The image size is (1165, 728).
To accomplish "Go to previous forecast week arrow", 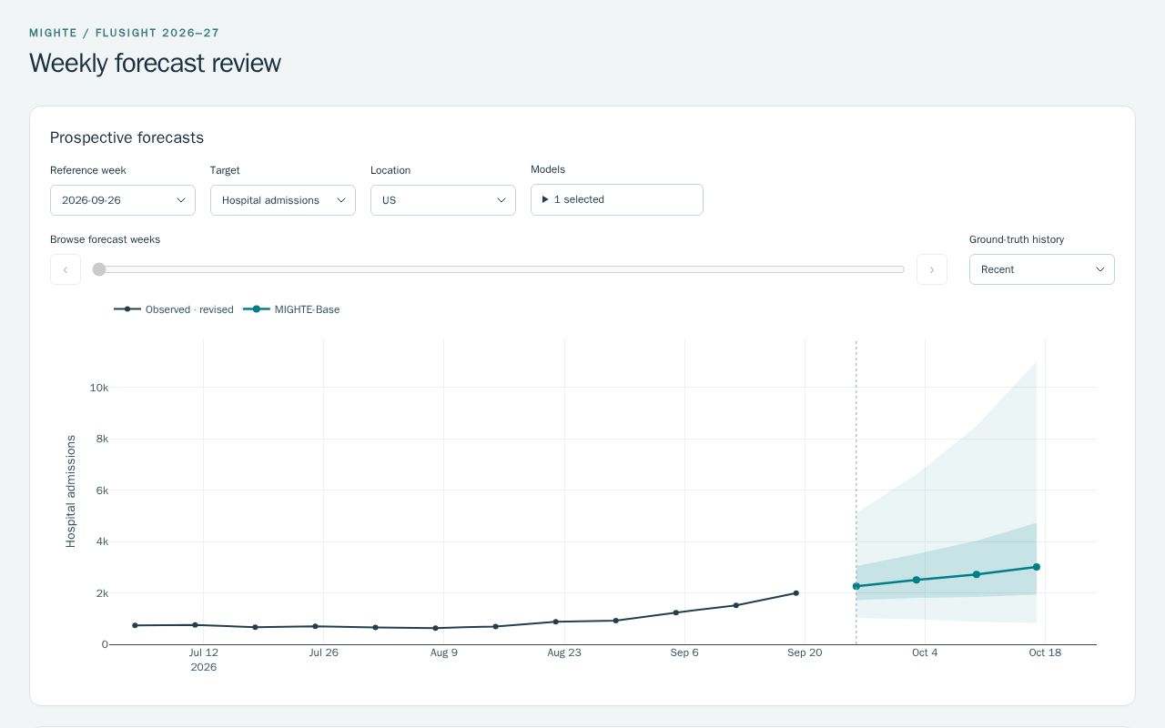I will (x=66, y=269).
